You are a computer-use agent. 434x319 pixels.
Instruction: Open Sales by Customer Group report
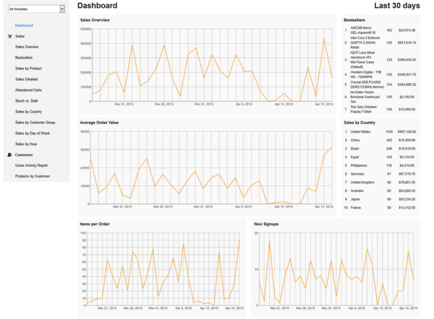pyautogui.click(x=35, y=122)
